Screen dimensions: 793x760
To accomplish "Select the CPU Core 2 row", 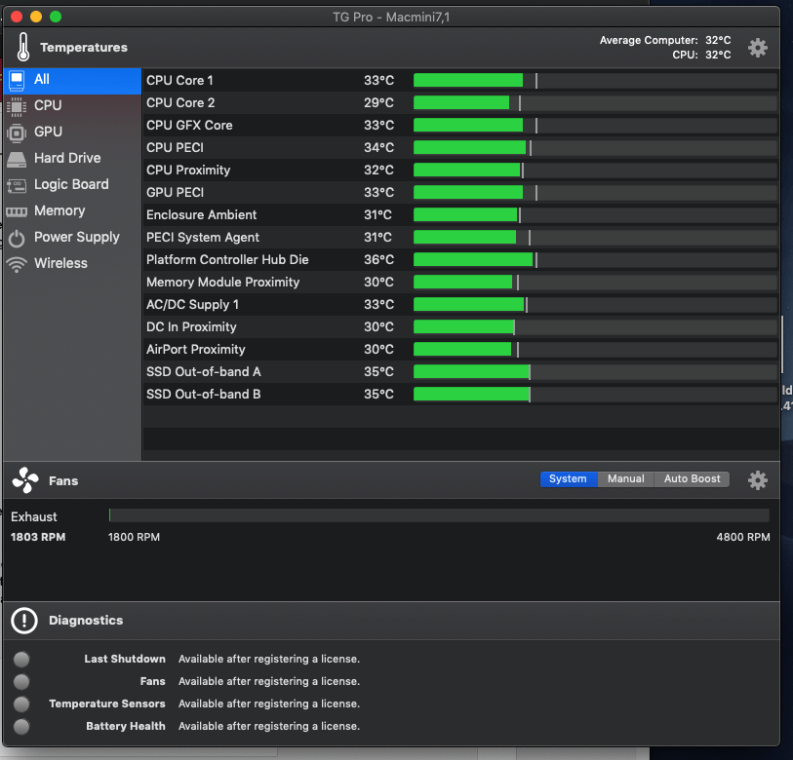I will pyautogui.click(x=460, y=102).
